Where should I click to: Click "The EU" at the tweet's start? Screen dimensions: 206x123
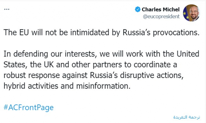[x=14, y=32]
